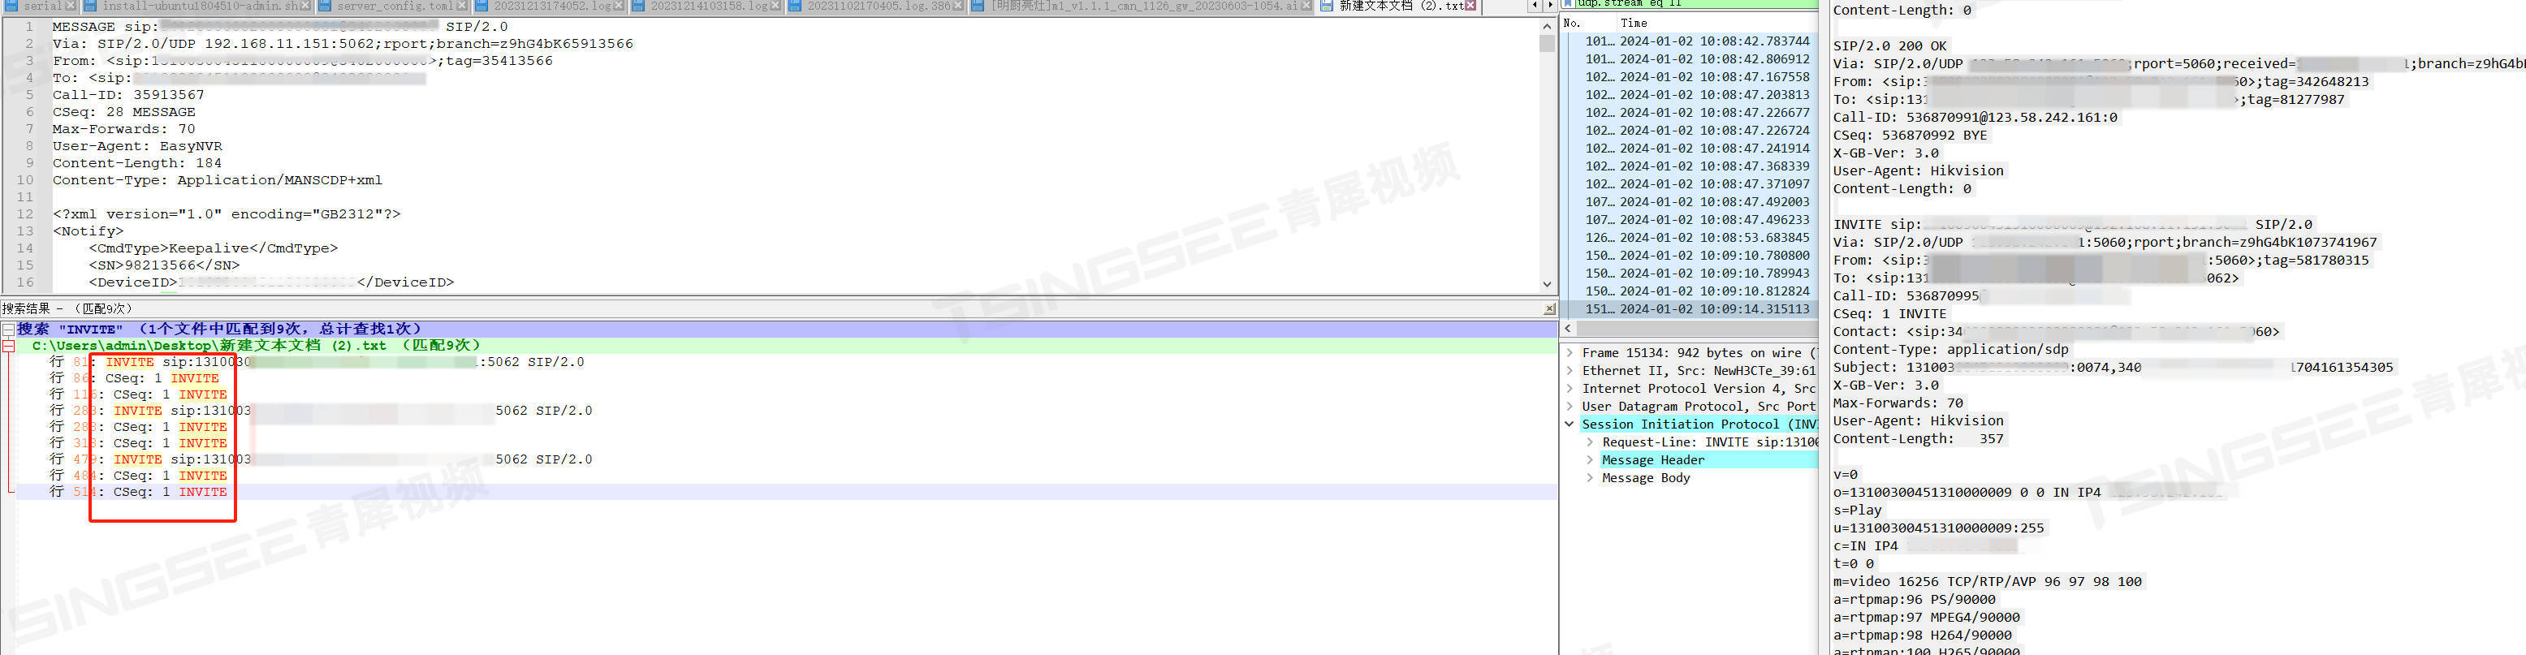Close the install-ubuntu1804510-admin.sh tab
Screen dimensions: 2526x655
tap(305, 6)
